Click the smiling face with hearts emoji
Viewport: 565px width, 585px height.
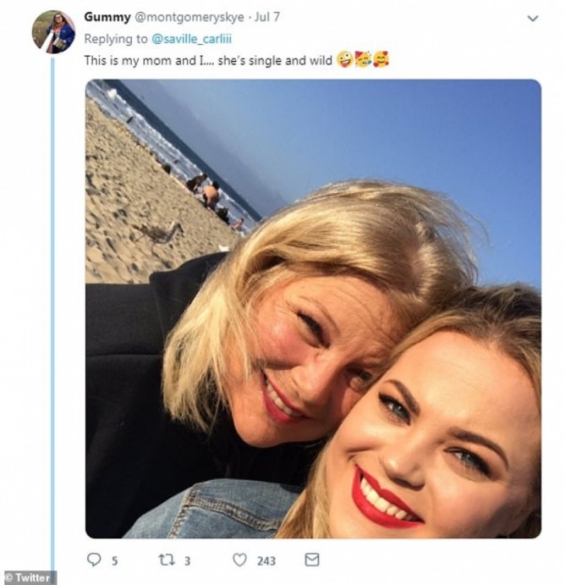381,61
